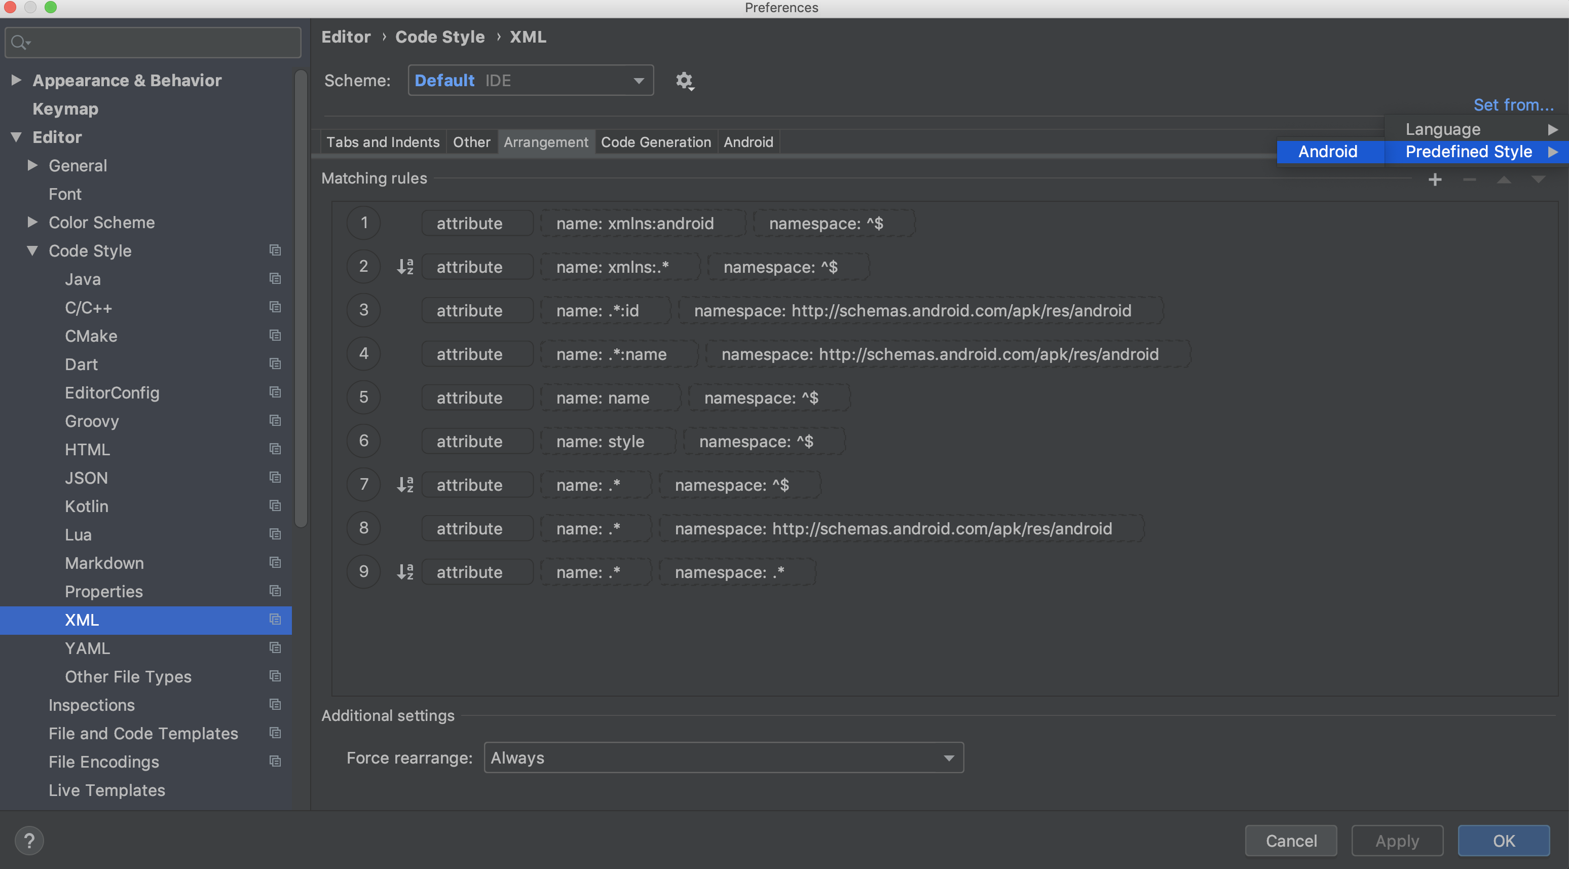This screenshot has height=869, width=1569.
Task: Click the move rule down arrow icon
Action: (1538, 179)
